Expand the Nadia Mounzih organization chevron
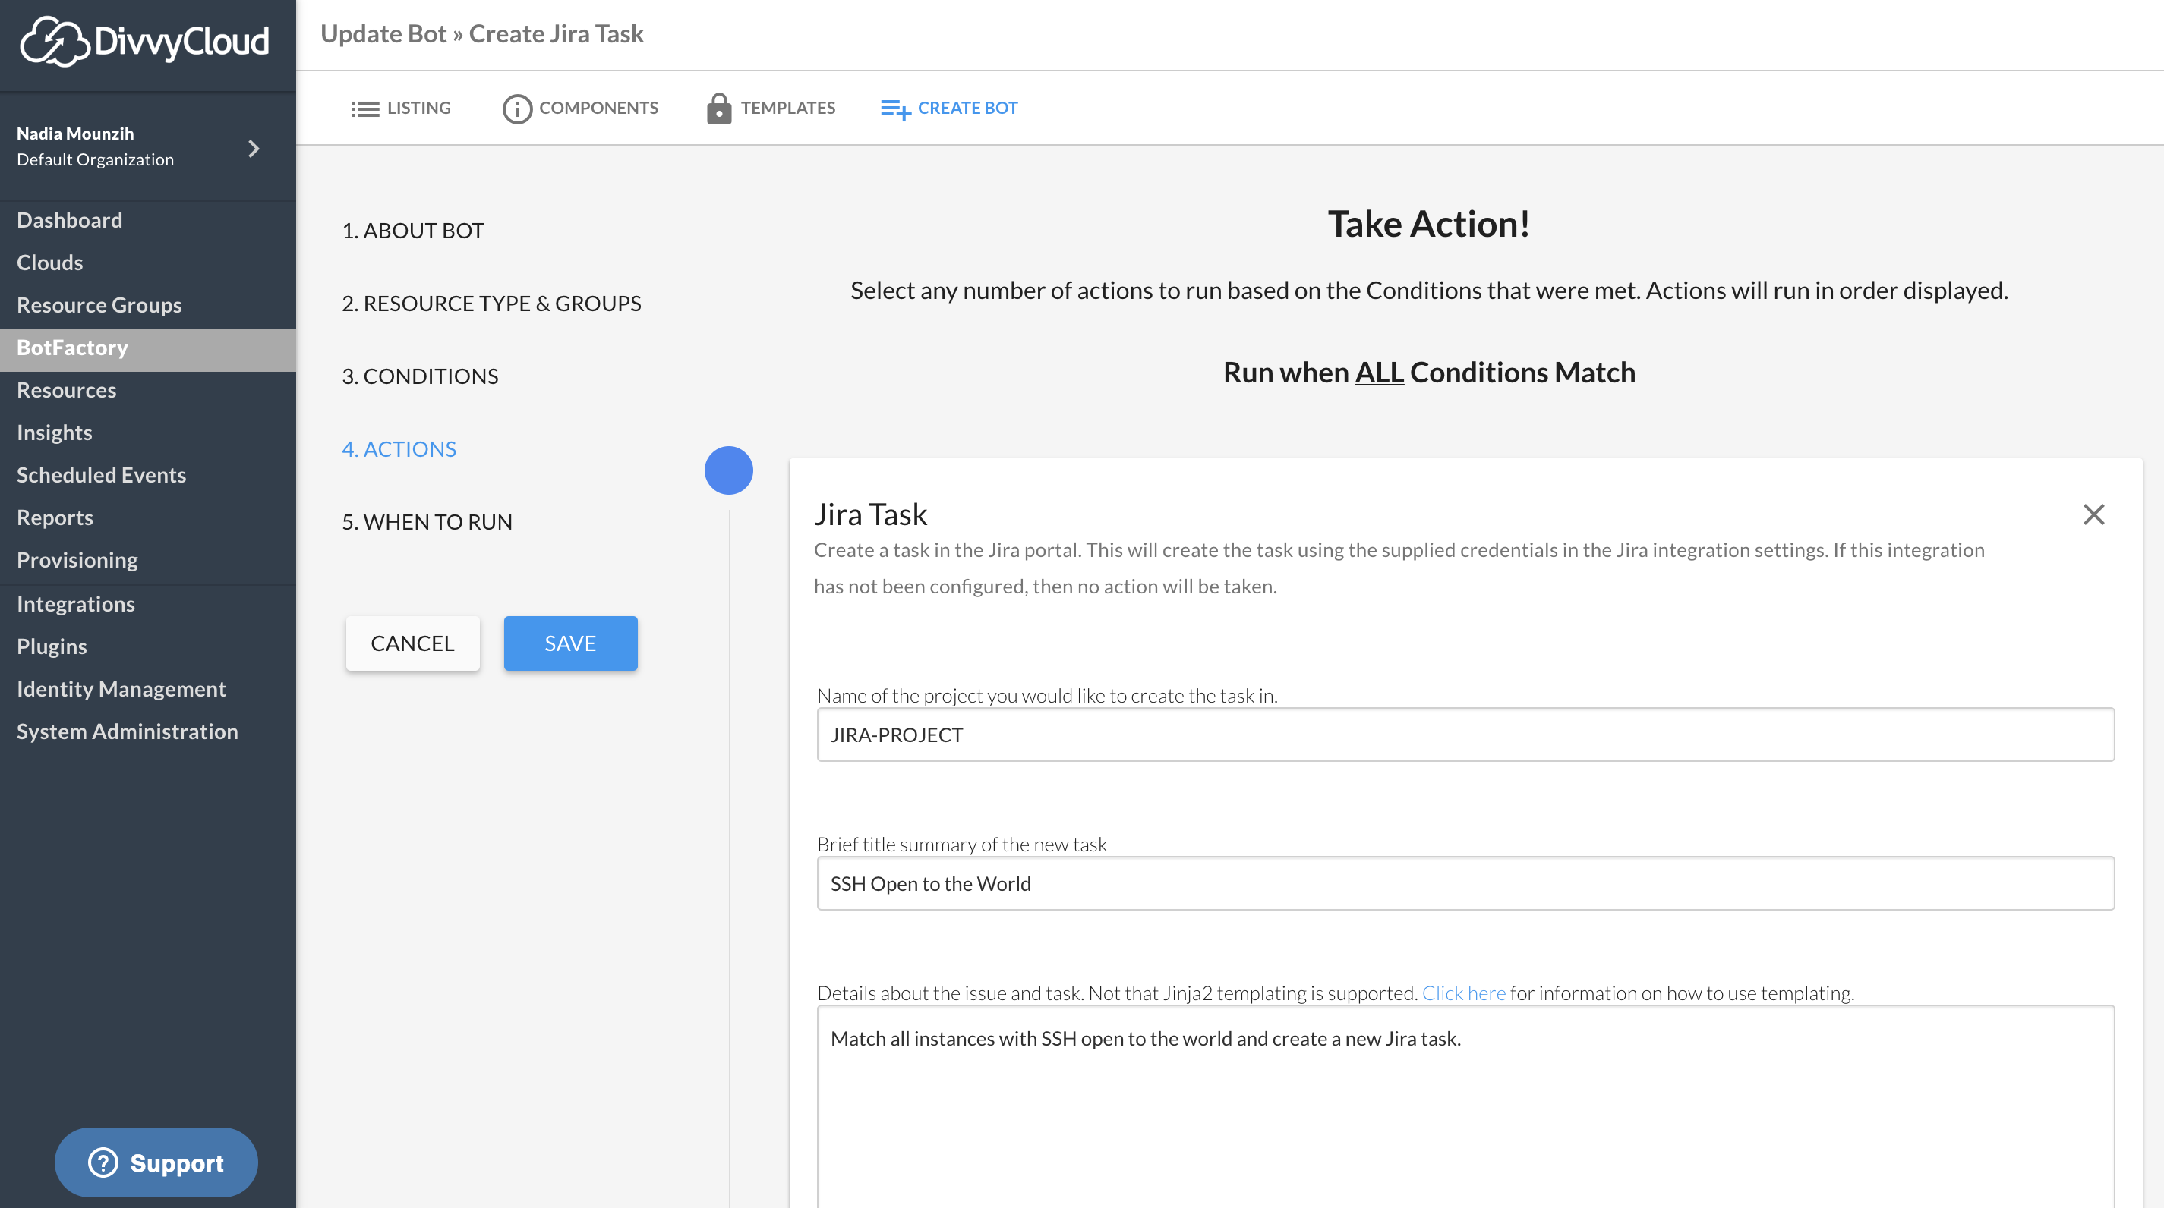 click(254, 149)
